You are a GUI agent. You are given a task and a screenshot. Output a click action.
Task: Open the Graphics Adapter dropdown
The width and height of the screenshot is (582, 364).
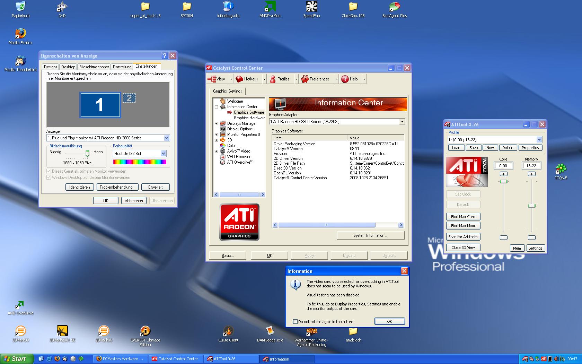[x=402, y=122]
